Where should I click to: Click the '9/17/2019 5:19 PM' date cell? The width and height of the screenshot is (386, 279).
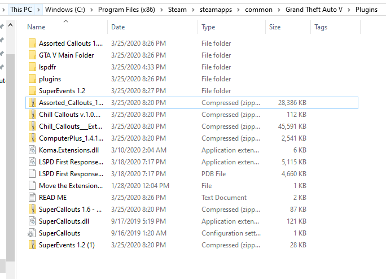(138, 221)
